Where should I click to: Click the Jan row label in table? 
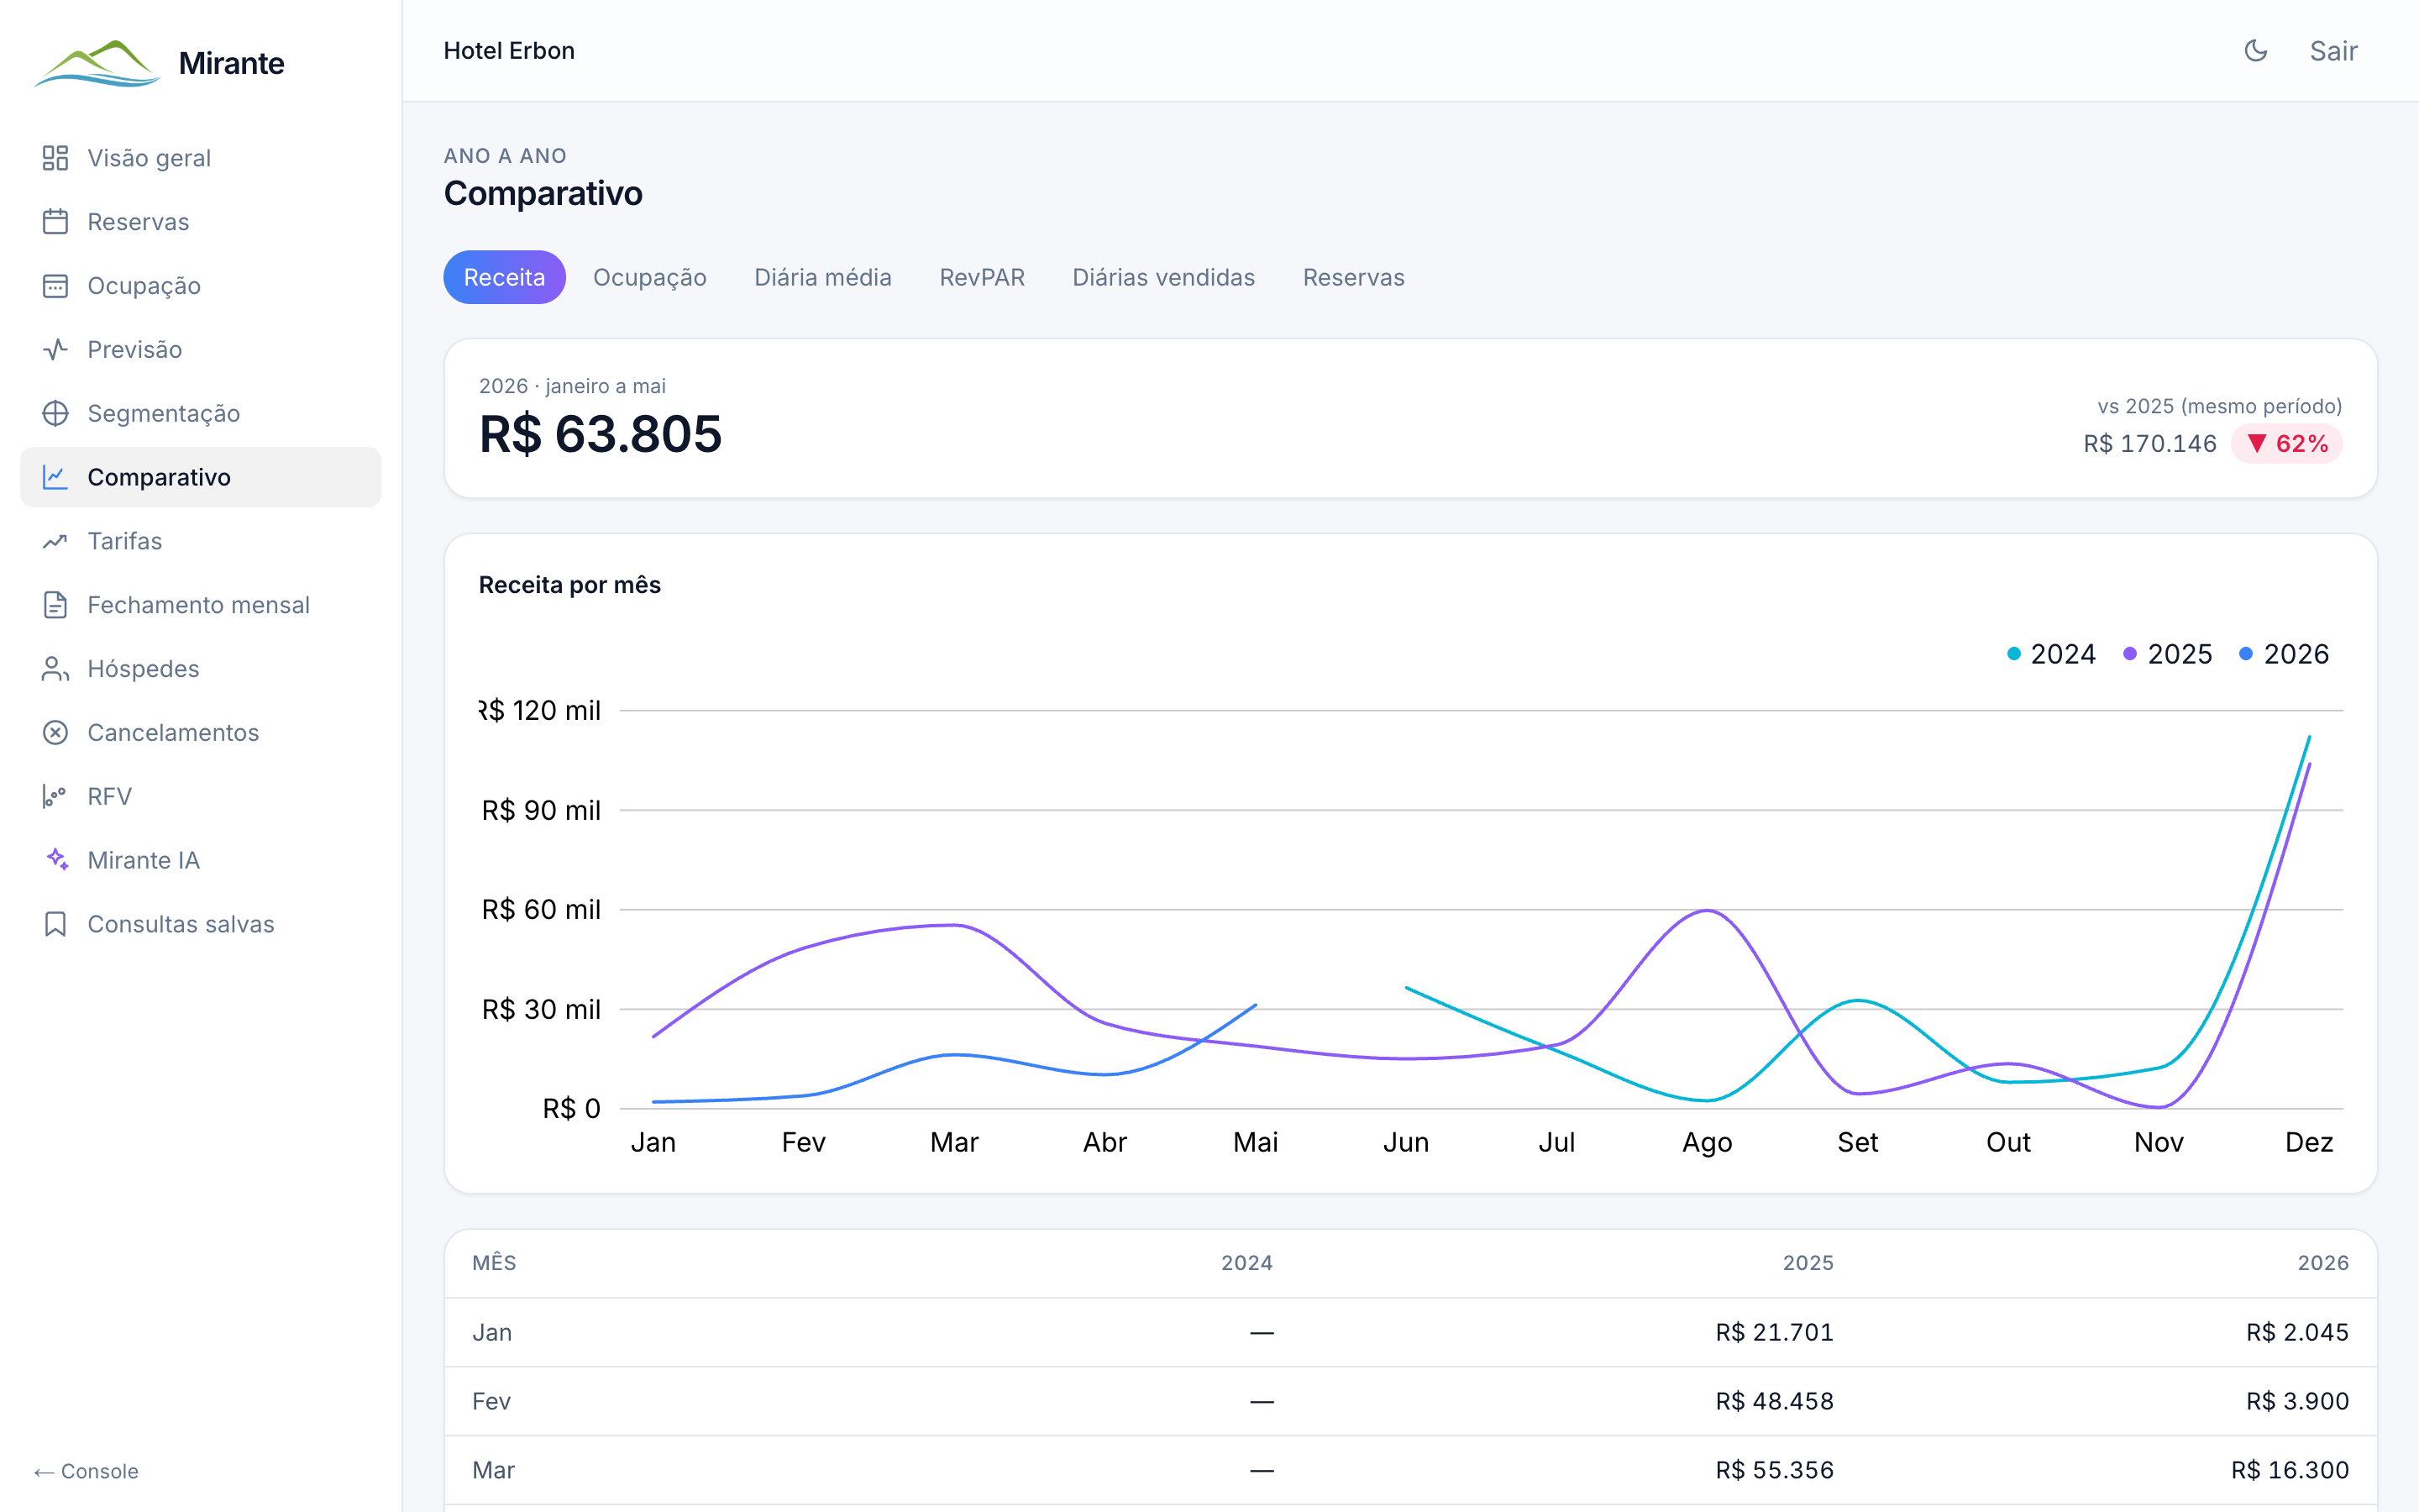(x=492, y=1333)
